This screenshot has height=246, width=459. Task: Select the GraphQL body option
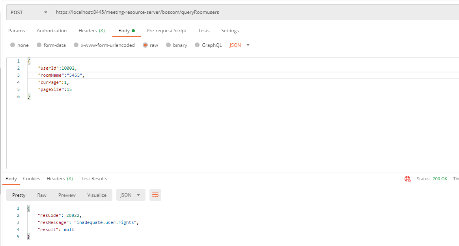pos(208,45)
